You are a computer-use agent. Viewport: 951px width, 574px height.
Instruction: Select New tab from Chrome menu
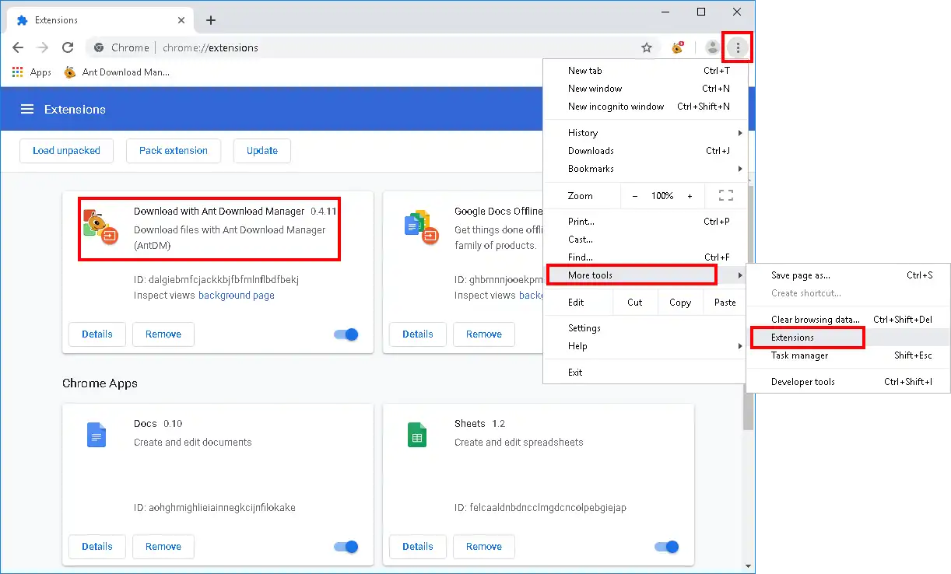pyautogui.click(x=645, y=71)
